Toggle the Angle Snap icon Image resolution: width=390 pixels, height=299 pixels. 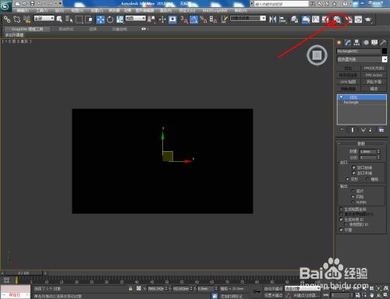193,19
